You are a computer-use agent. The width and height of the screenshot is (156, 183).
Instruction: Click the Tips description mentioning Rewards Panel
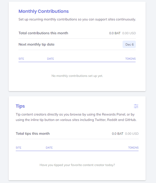(76, 117)
